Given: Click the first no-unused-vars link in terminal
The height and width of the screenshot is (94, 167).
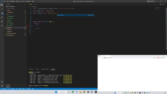Looking at the screenshot, I should [x=68, y=75].
